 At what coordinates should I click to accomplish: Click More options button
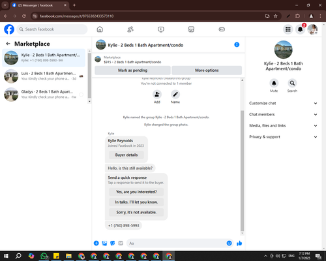tap(207, 70)
